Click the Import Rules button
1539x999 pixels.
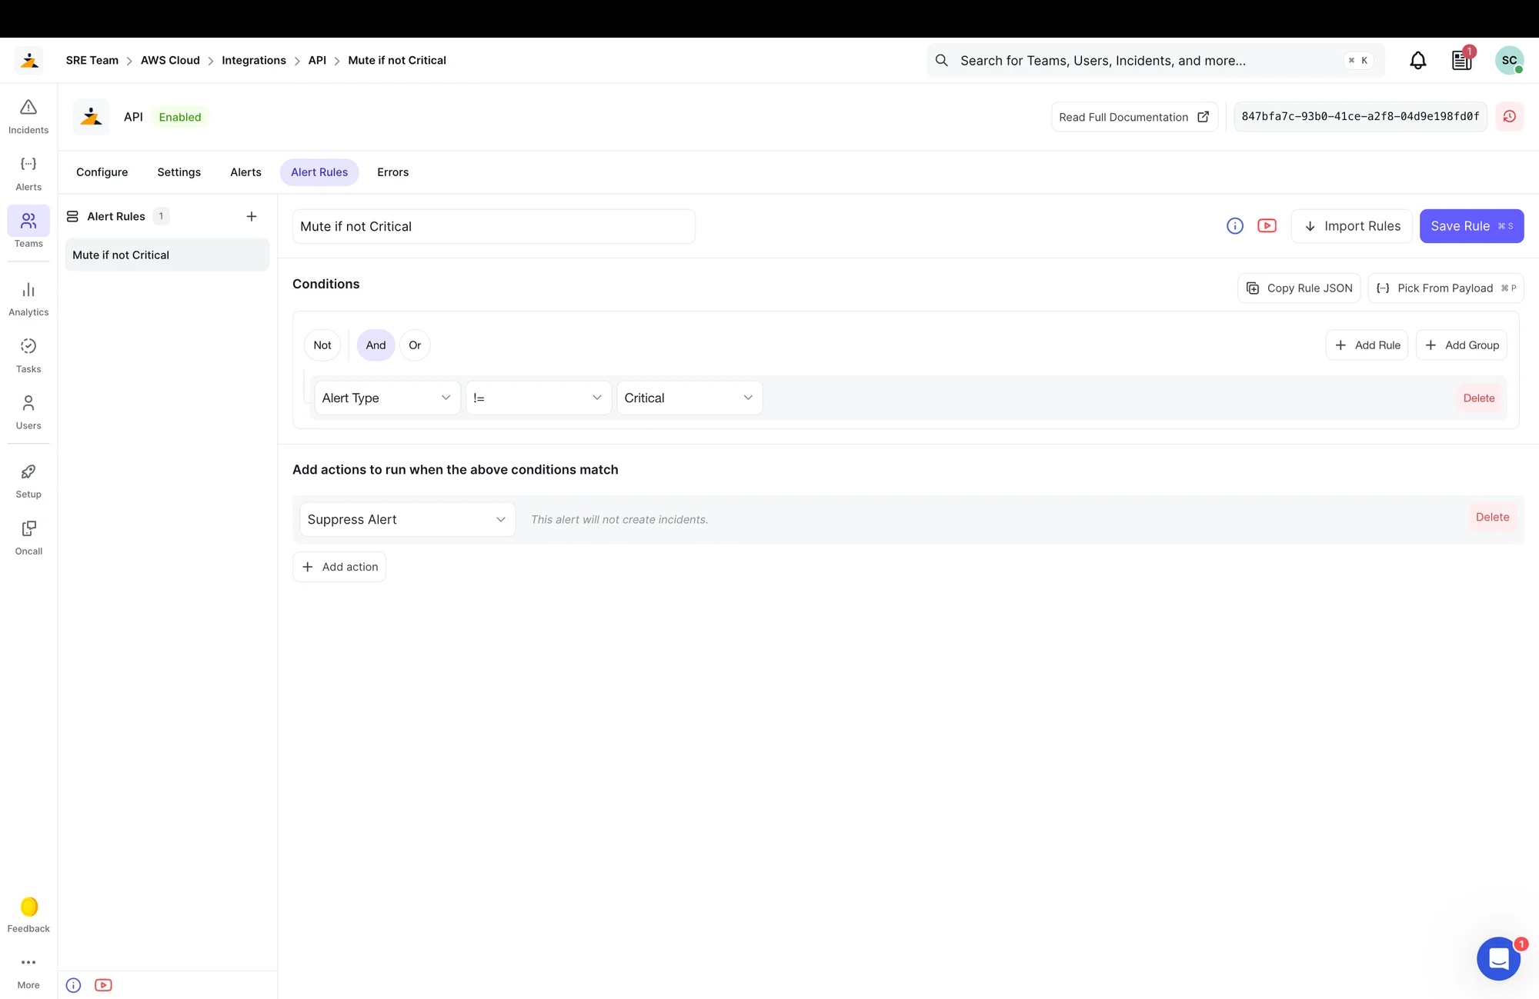(x=1351, y=226)
